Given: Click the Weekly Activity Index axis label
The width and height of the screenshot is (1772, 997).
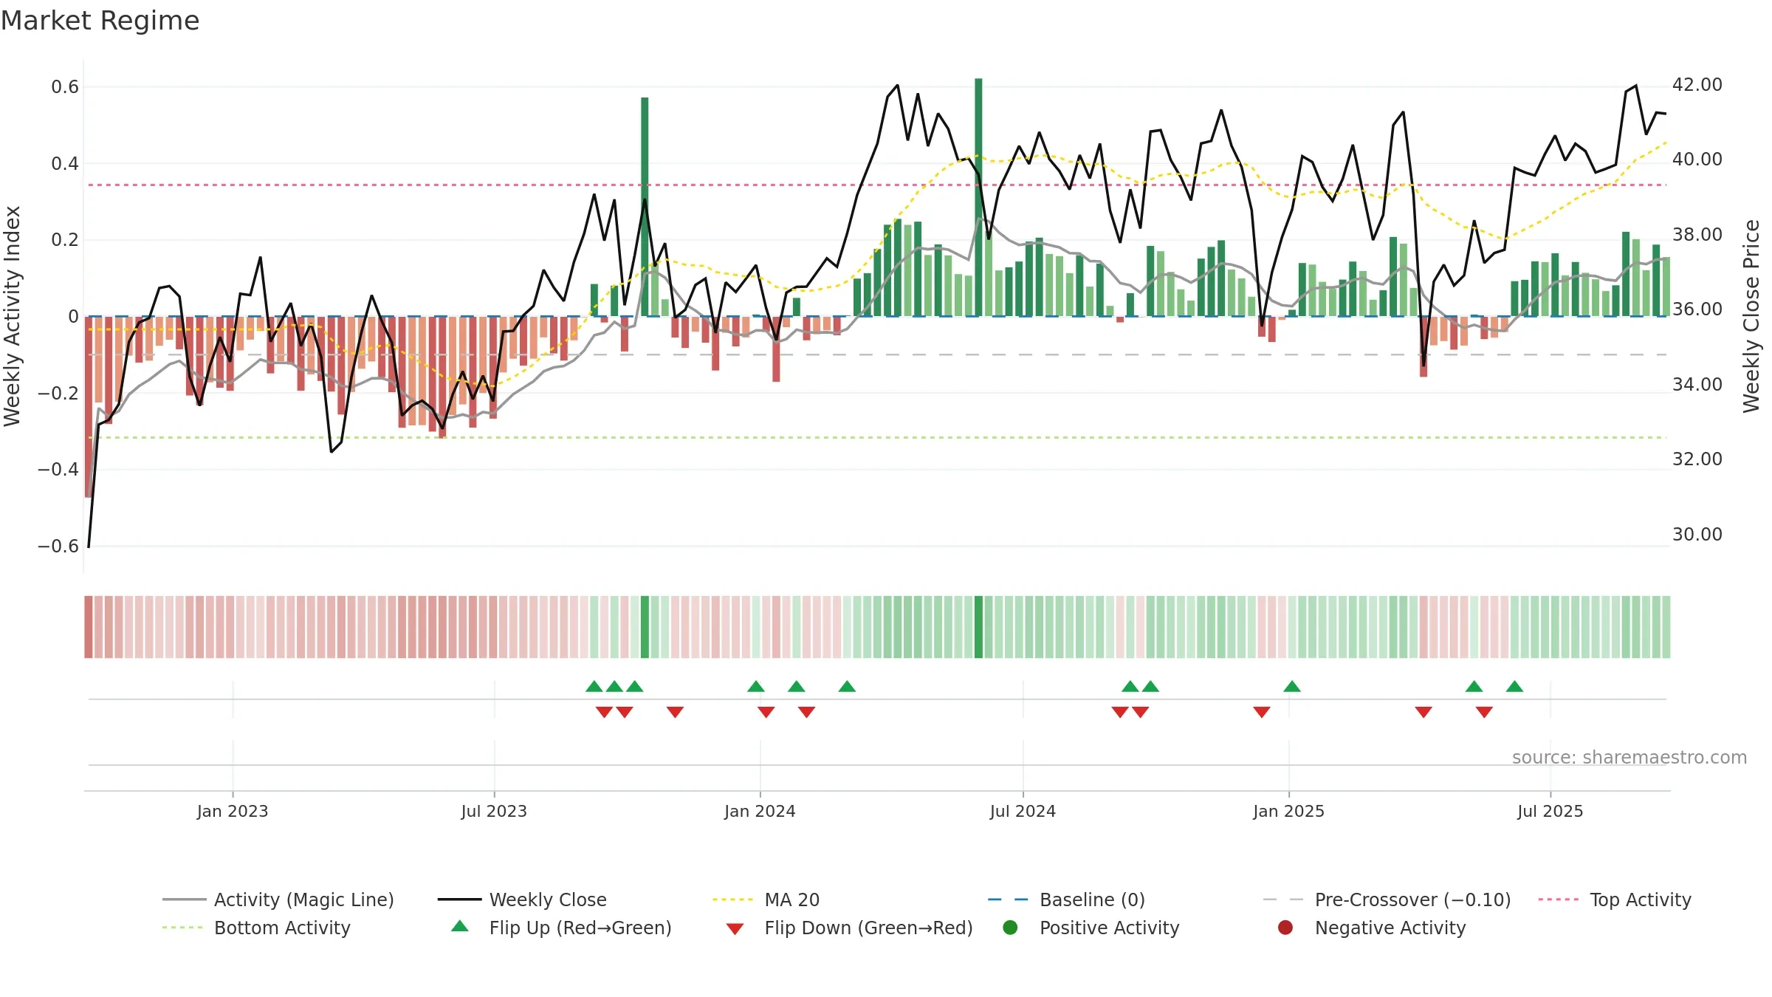Looking at the screenshot, I should point(13,316).
